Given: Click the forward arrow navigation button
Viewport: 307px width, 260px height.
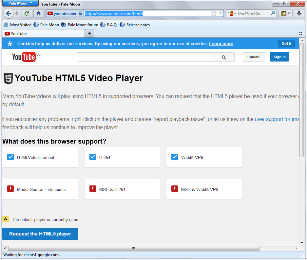Looking at the screenshot, I should pyautogui.click(x=17, y=13).
